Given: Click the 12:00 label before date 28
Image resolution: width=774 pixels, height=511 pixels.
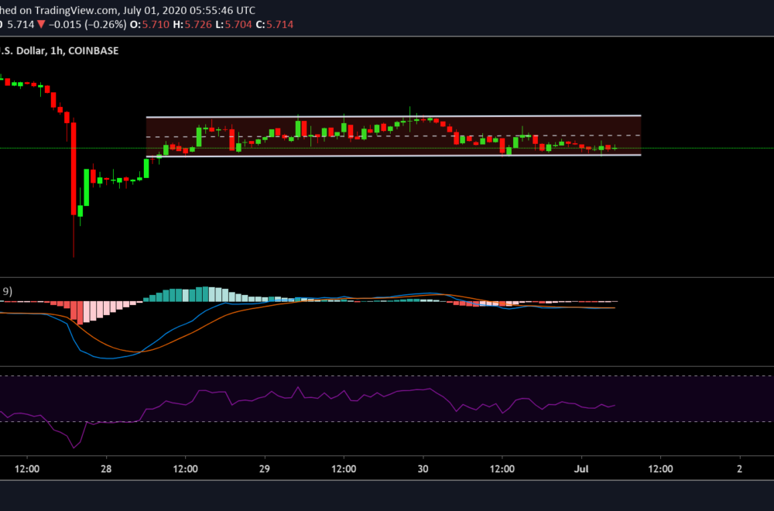Looking at the screenshot, I should click(27, 468).
